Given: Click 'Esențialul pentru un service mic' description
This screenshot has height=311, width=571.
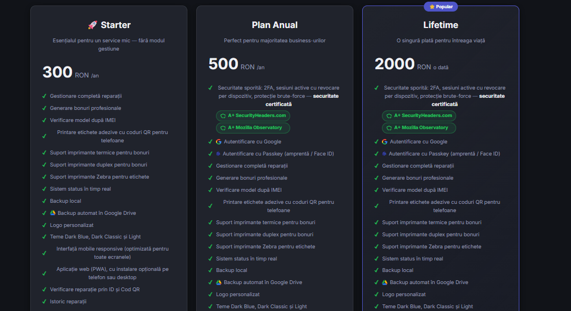Looking at the screenshot, I should [108, 45].
